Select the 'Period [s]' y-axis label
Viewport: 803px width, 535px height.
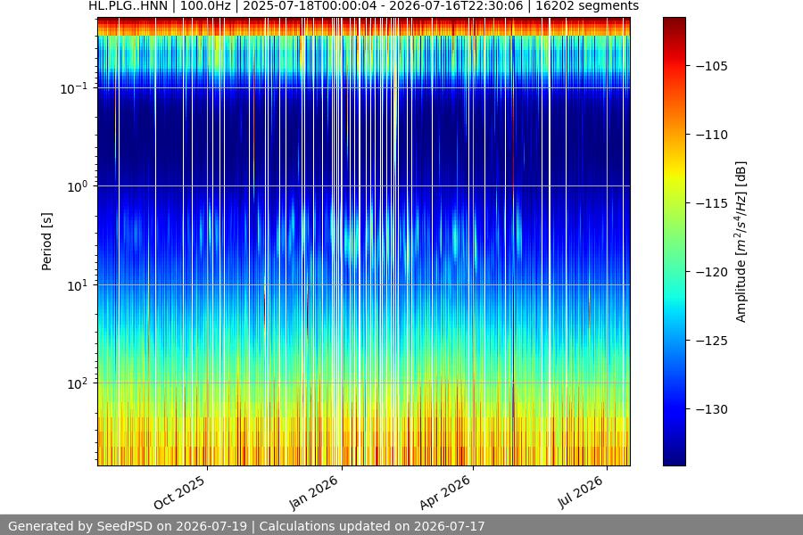pos(46,242)
